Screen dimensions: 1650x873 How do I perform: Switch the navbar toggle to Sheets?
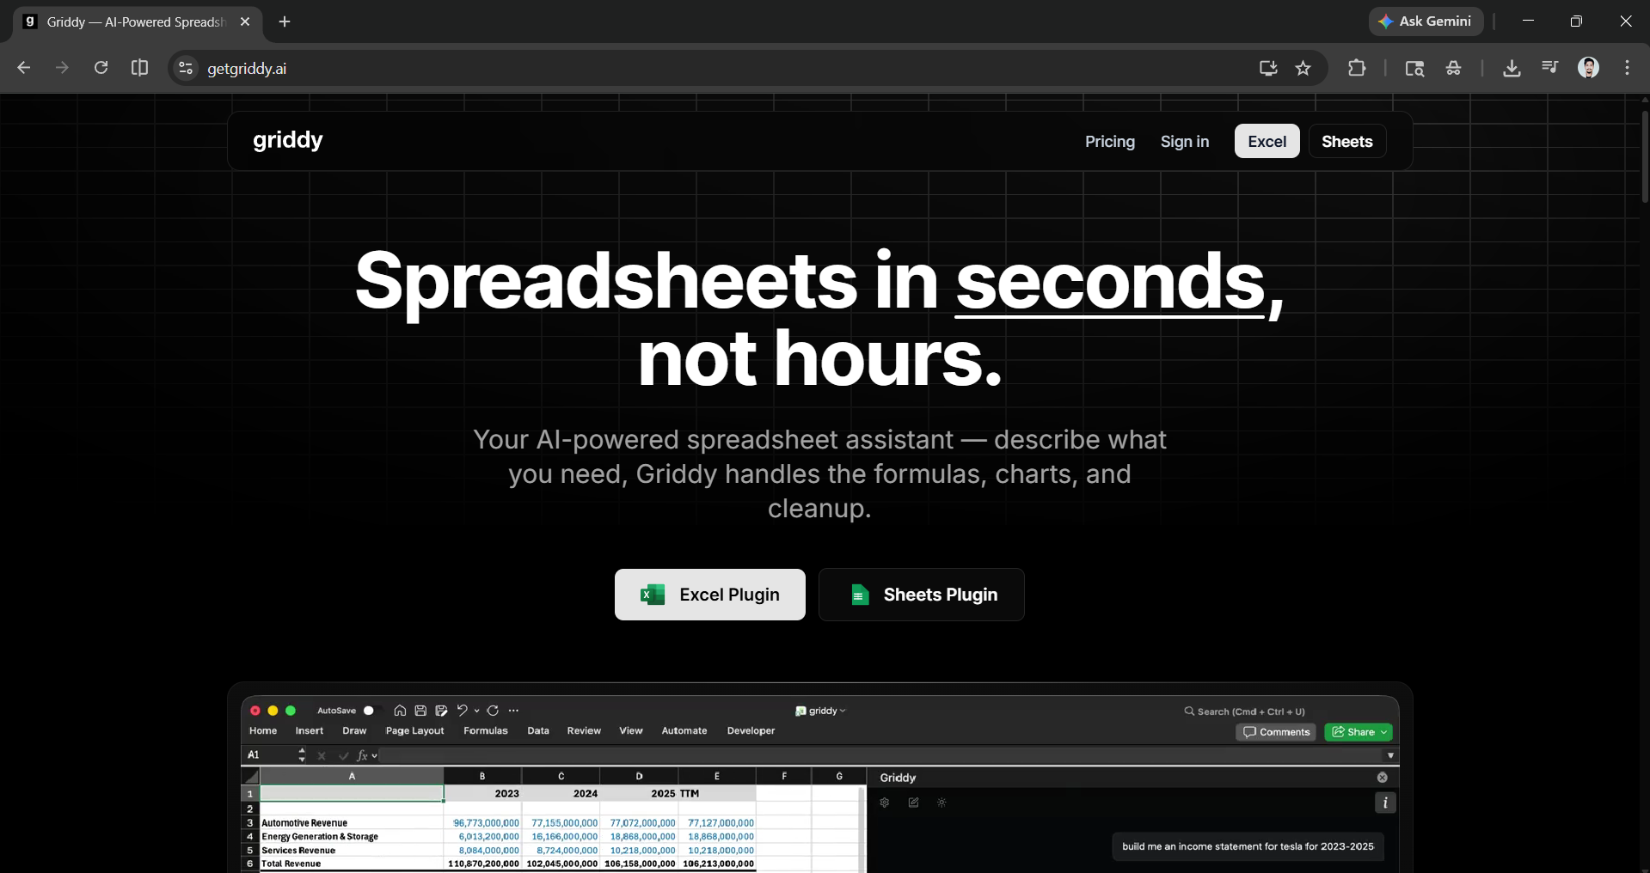(x=1347, y=142)
